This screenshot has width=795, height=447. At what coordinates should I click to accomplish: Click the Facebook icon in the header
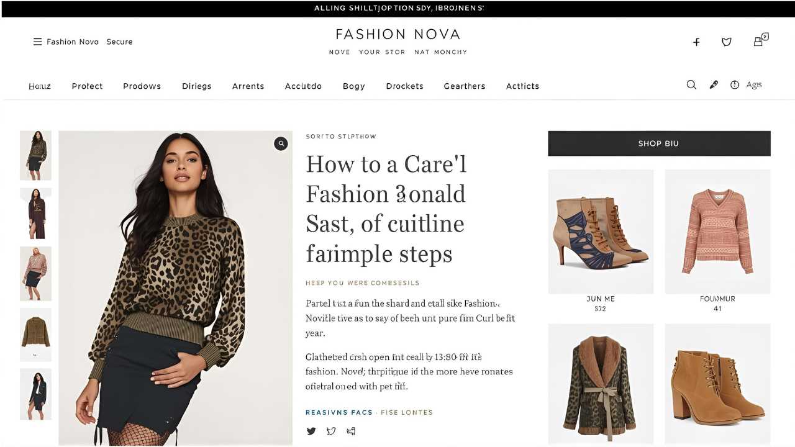click(x=696, y=42)
